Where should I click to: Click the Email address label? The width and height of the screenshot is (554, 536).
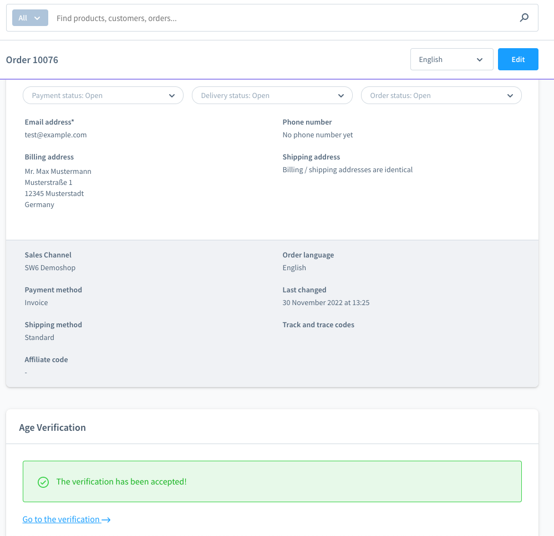pos(49,122)
